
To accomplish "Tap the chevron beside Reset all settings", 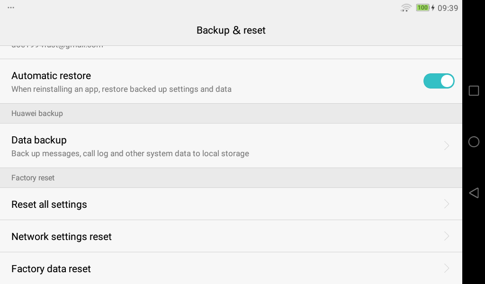I will (x=447, y=204).
